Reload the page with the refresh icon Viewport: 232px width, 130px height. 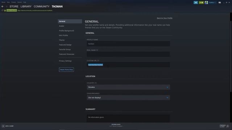3,10
